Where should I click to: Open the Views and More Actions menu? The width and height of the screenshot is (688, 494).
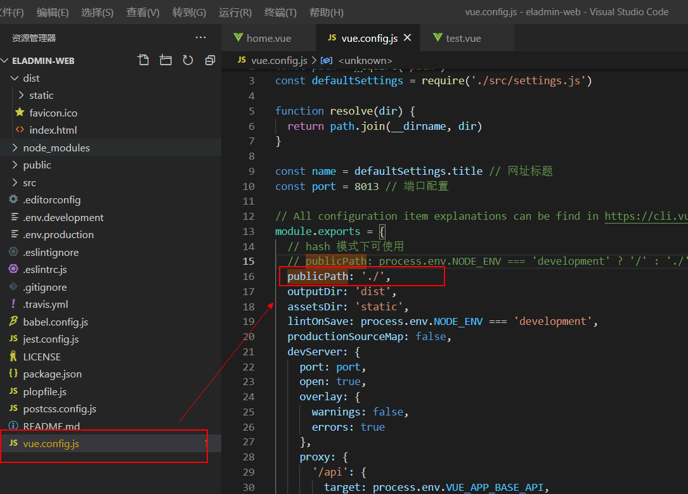click(200, 38)
